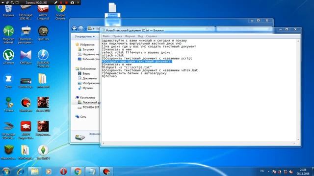This screenshot has height=176, width=314.
Task: Open the minecraft folder on the desktop
Action: point(43,81)
